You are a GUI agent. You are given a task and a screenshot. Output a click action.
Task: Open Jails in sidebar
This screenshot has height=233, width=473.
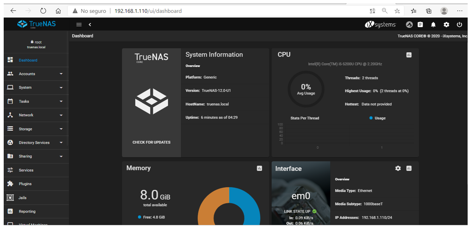pyautogui.click(x=36, y=198)
